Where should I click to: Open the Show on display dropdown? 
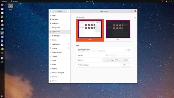tap(116, 60)
